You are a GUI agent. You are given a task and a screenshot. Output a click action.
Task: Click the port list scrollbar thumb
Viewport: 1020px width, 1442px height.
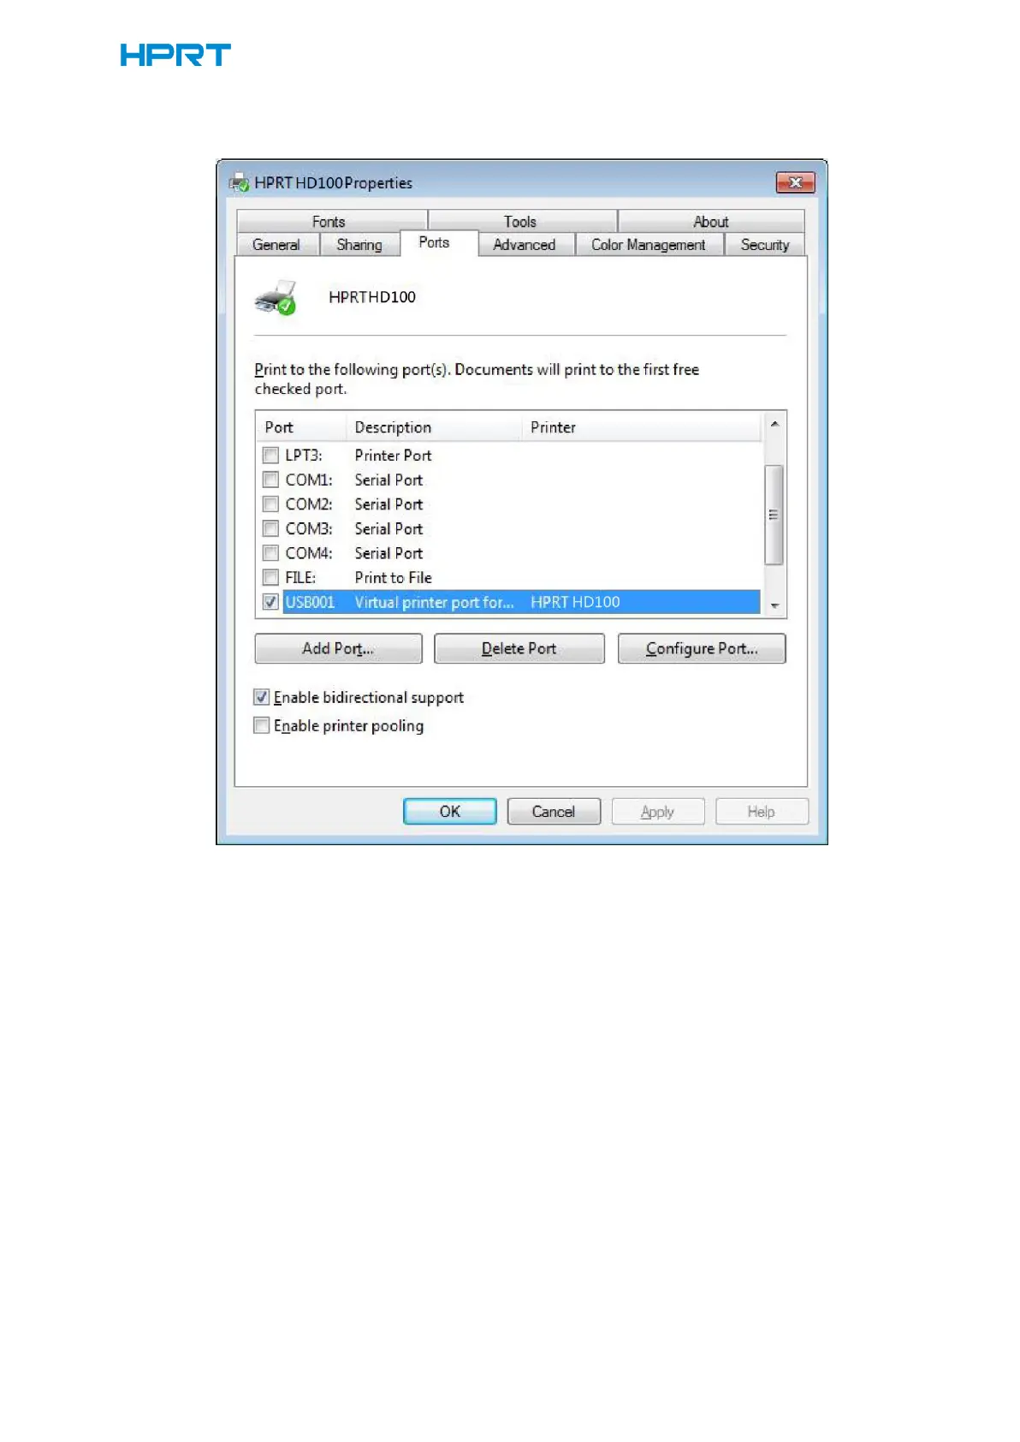pyautogui.click(x=774, y=515)
